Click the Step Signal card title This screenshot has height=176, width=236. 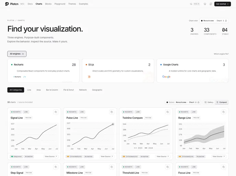click(17, 173)
